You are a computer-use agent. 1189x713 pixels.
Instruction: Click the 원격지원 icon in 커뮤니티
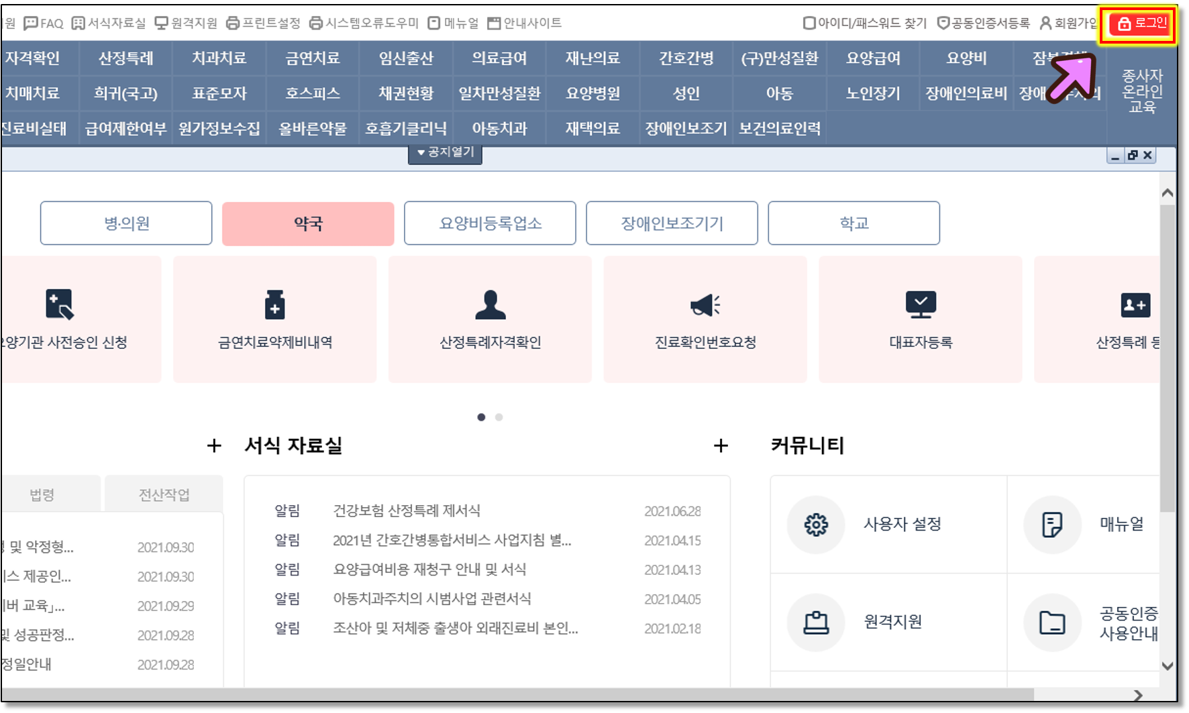click(815, 622)
